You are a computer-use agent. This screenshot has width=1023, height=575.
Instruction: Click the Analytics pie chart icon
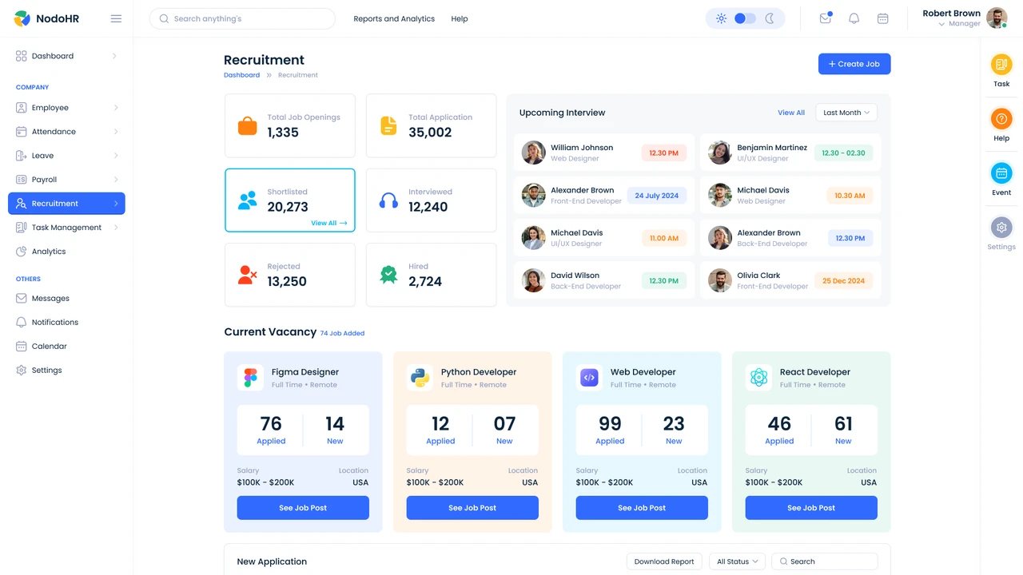click(x=22, y=252)
